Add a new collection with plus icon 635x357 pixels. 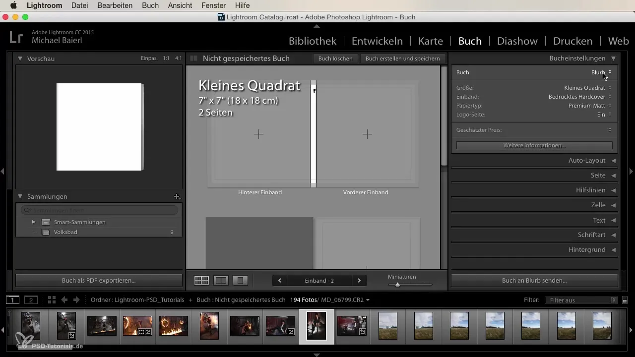[177, 197]
